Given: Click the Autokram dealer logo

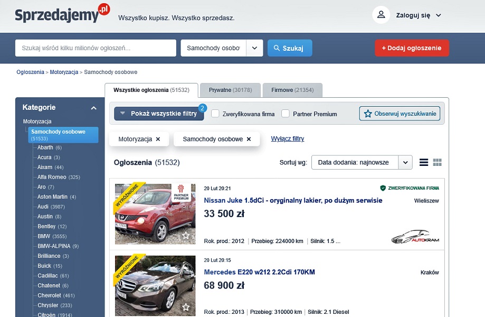Looking at the screenshot, I should pyautogui.click(x=415, y=237).
